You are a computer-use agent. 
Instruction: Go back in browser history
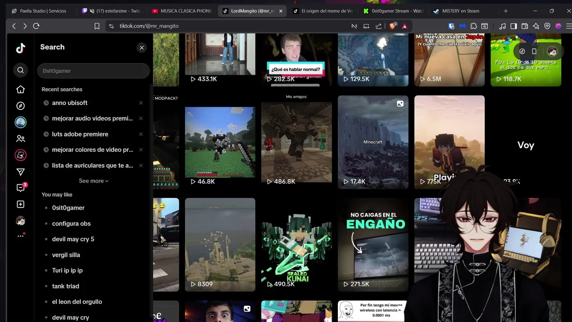coord(14,26)
